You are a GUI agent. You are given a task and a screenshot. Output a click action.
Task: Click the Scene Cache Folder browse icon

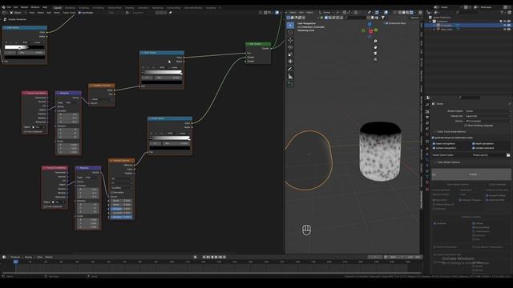tap(508, 155)
